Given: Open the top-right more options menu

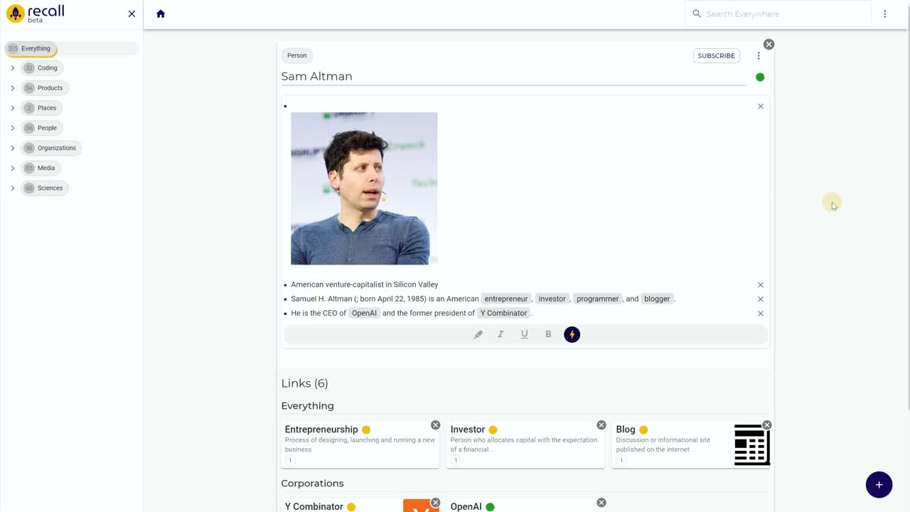Looking at the screenshot, I should pyautogui.click(x=884, y=14).
